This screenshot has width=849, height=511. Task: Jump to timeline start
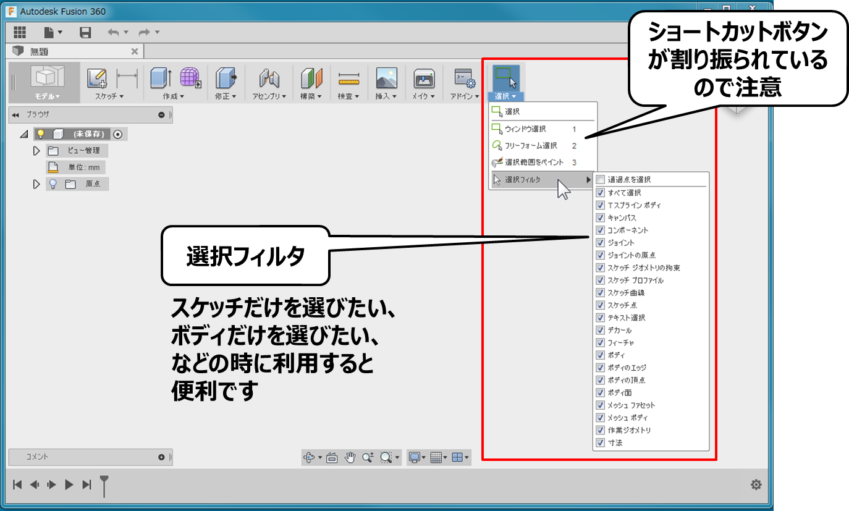coord(17,485)
